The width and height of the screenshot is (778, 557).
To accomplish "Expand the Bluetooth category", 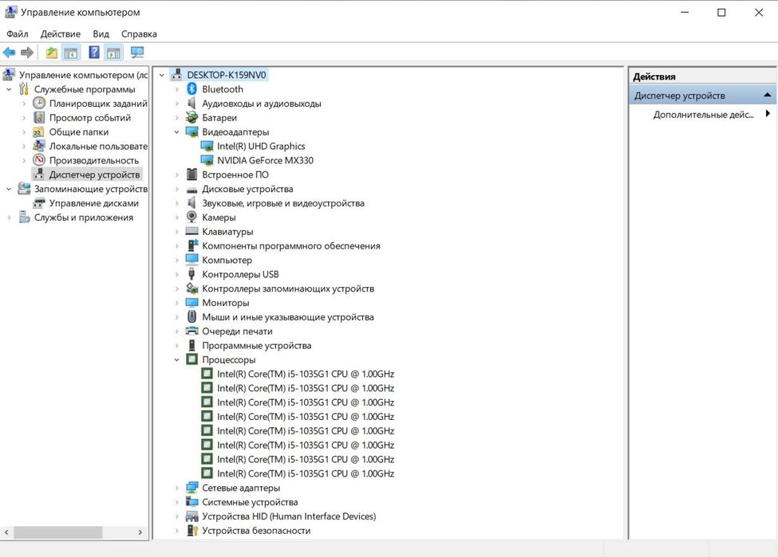I will tap(176, 89).
